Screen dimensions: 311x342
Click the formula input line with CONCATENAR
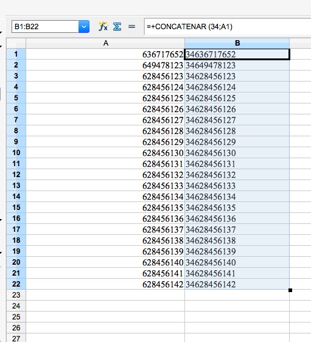pyautogui.click(x=228, y=27)
